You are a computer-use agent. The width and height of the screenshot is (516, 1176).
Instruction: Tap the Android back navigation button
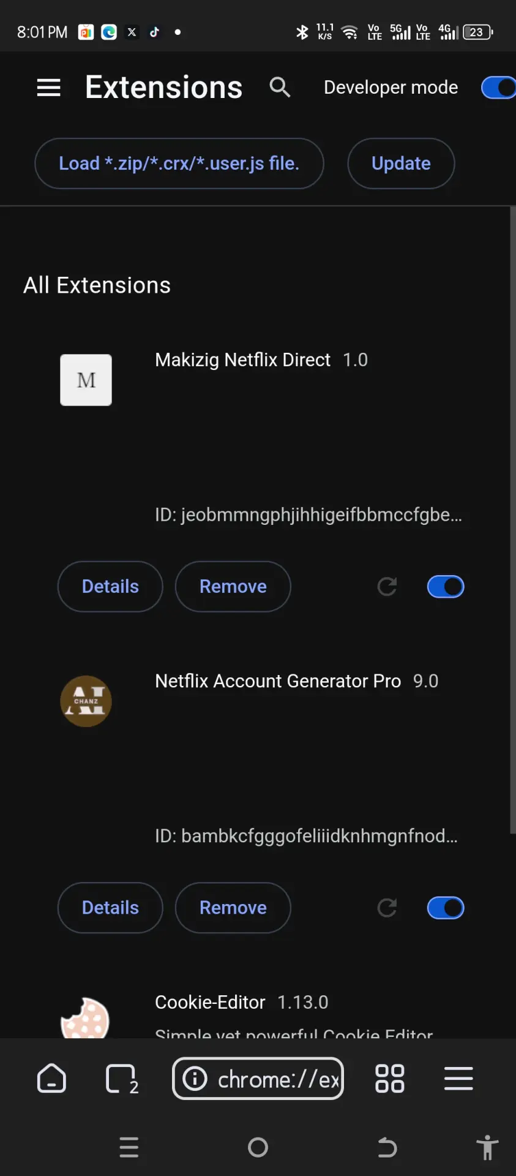(x=387, y=1147)
